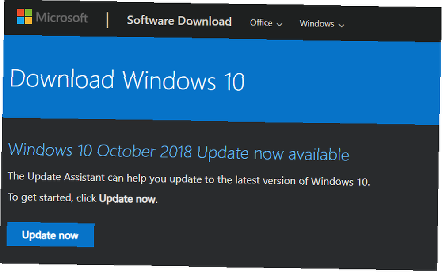Click the blue Update now button

coord(50,235)
